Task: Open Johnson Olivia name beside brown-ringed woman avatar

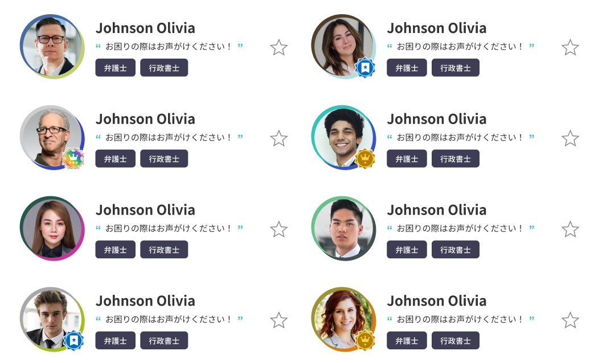Action: tap(436, 28)
